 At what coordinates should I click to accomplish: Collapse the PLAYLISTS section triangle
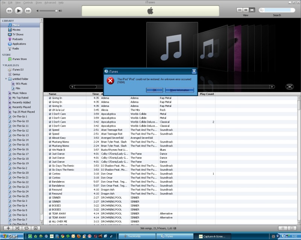(3, 65)
